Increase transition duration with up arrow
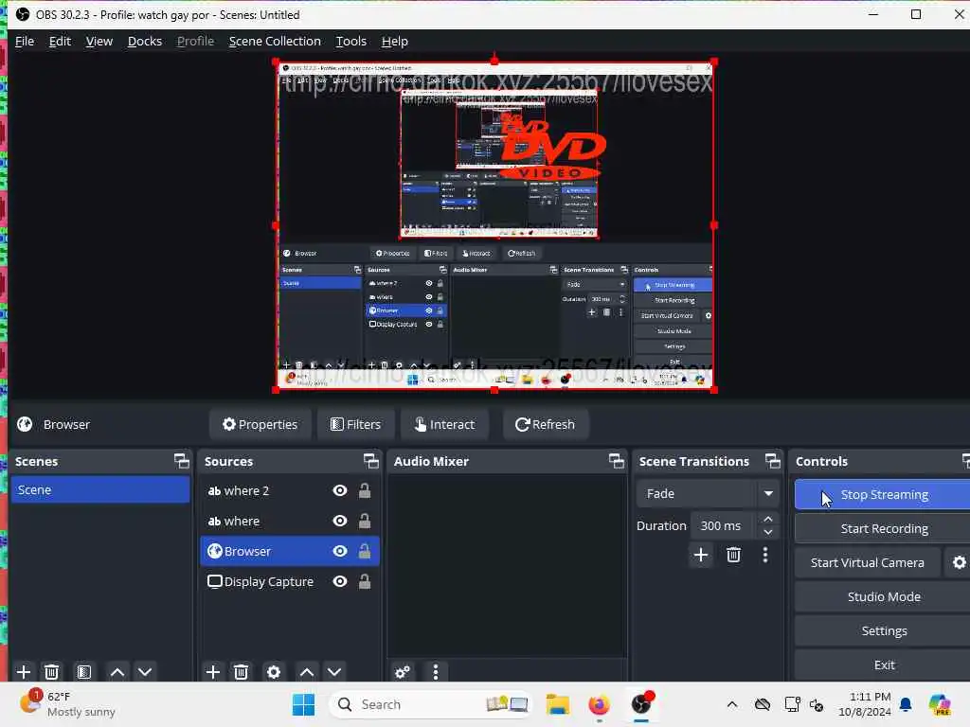Screen dimensions: 970x727 767,519
